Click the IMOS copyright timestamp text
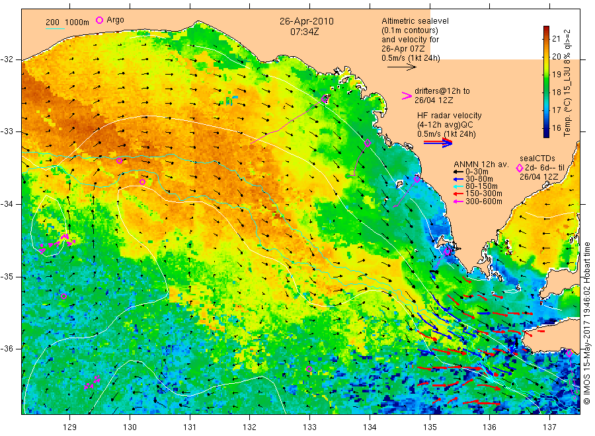 586,324
